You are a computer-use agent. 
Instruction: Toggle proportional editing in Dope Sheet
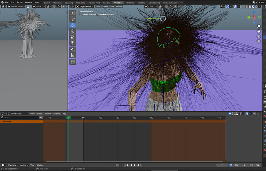coord(254,114)
